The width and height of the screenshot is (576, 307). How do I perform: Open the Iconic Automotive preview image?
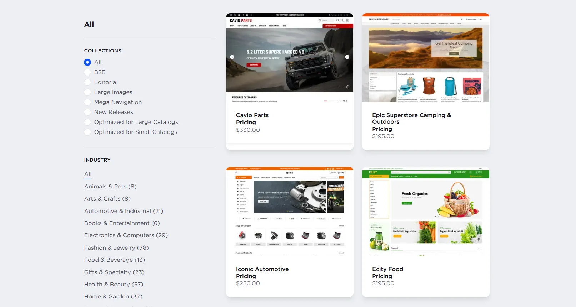tap(290, 212)
